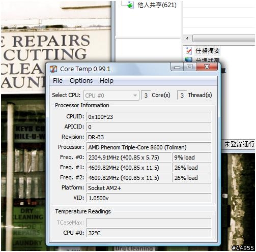Open the Options menu in Core Temp
256x252 pixels.
pyautogui.click(x=81, y=81)
